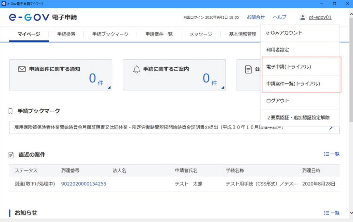Choose e-Govアカウント from the menu
This screenshot has height=222, width=353.
(300, 33)
